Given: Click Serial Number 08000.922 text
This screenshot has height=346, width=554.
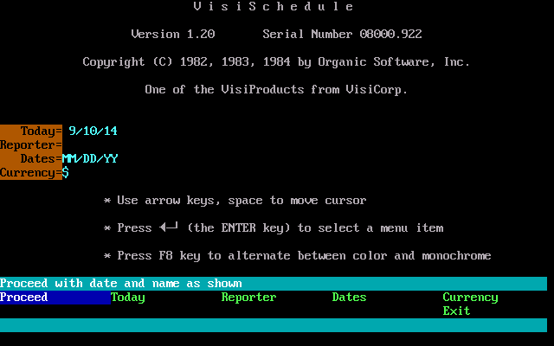Looking at the screenshot, I should [x=342, y=34].
